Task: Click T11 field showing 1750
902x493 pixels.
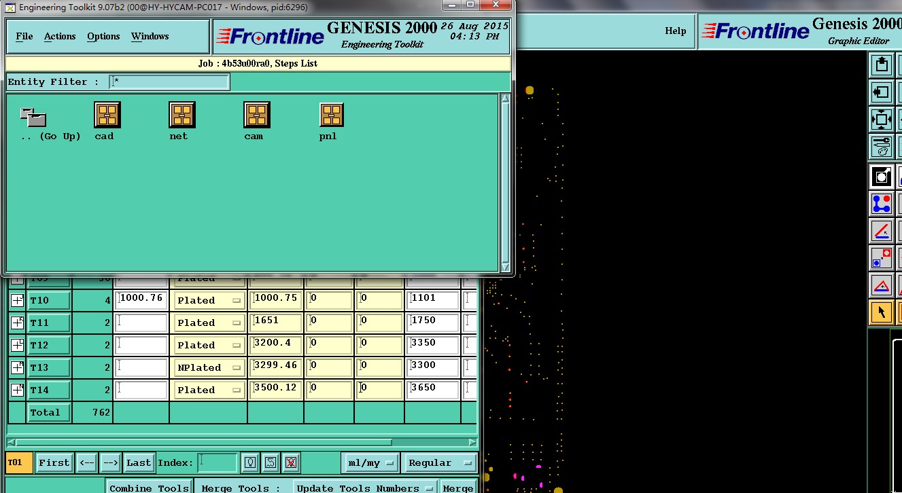Action: [x=433, y=323]
